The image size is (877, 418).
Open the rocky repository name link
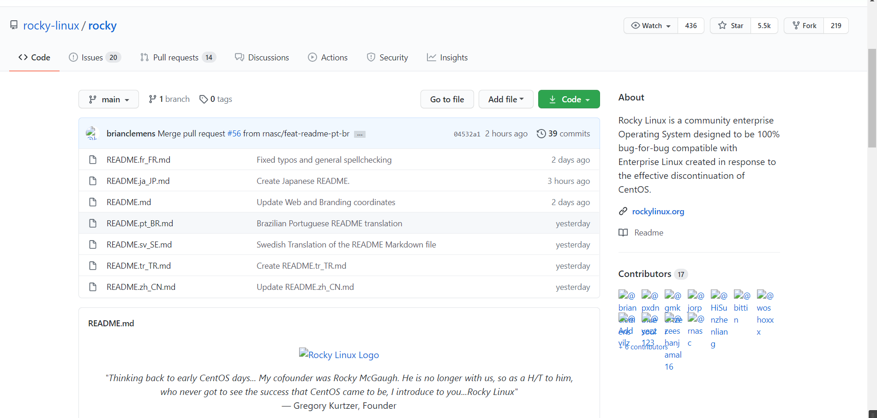point(102,25)
